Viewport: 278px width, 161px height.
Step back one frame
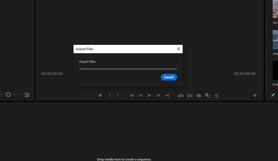[x=141, y=96]
